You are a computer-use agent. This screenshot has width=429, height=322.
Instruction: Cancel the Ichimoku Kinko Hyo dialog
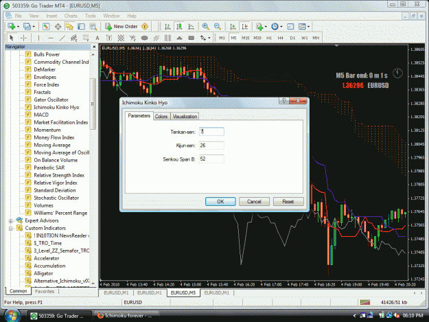coord(254,202)
